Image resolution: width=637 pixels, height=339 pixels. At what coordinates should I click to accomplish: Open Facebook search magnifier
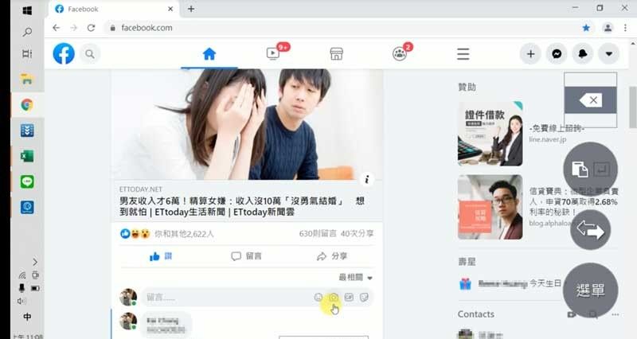coord(90,54)
